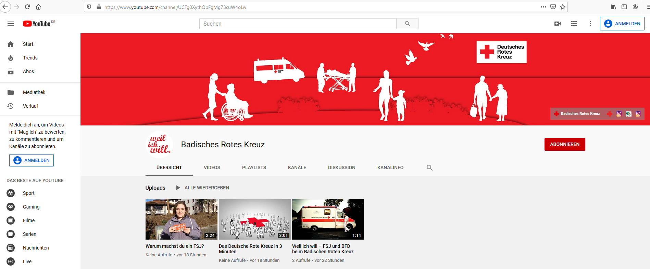This screenshot has height=269, width=650.
Task: Click the padlock site security icon
Action: 99,7
